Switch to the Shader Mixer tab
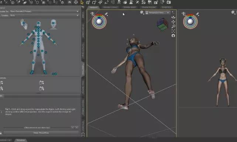The width and height of the screenshot is (237, 142). click(x=130, y=7)
